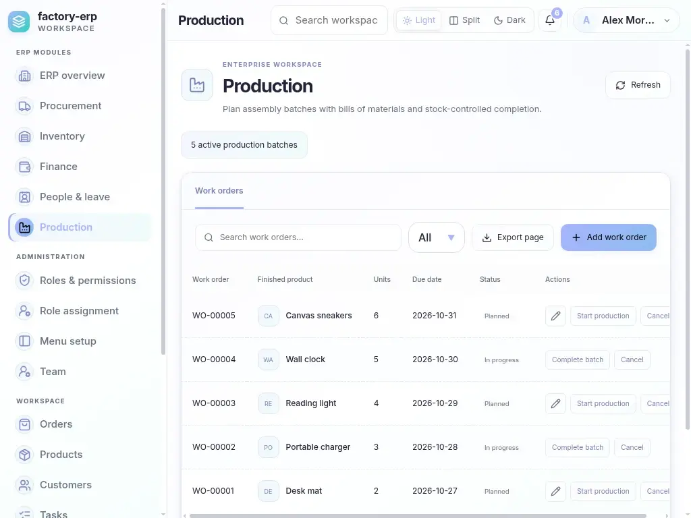Click the factory-erp workspace logo icon
The width and height of the screenshot is (691, 518).
(19, 21)
